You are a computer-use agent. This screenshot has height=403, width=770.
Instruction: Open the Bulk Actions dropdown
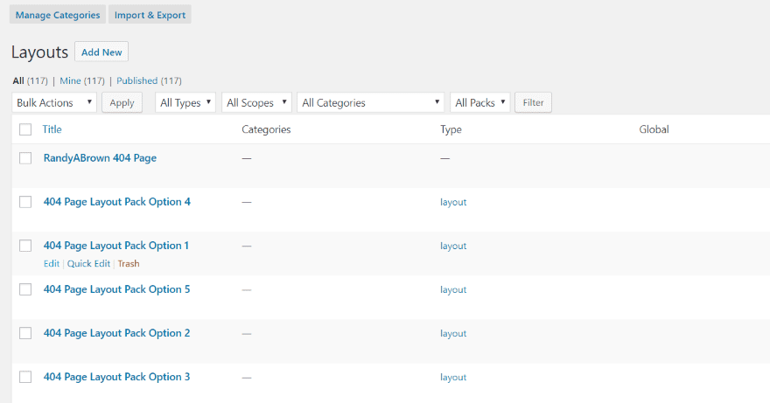[54, 102]
